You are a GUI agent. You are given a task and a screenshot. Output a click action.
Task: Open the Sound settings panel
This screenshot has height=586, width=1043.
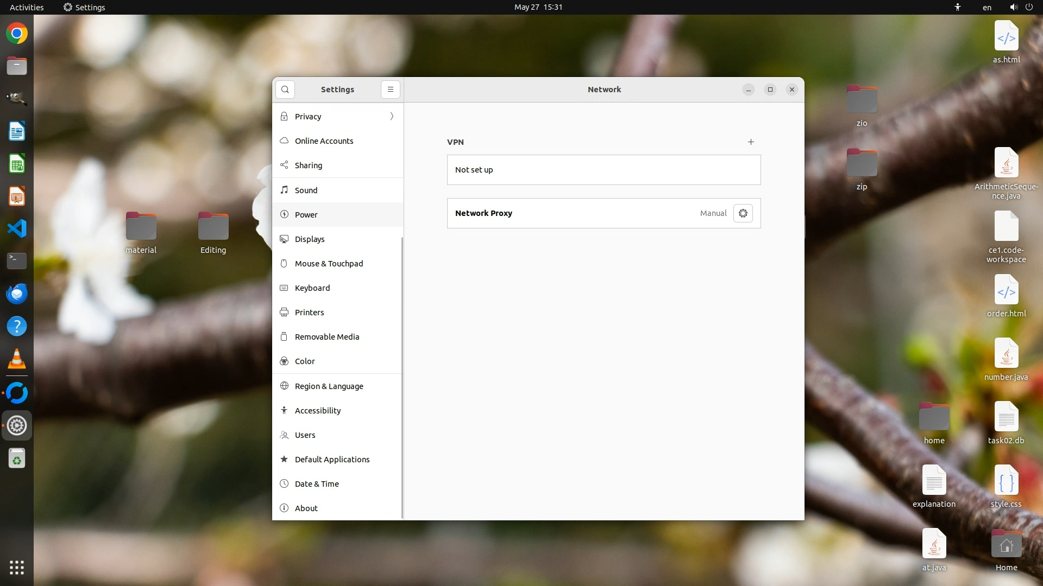click(x=306, y=190)
